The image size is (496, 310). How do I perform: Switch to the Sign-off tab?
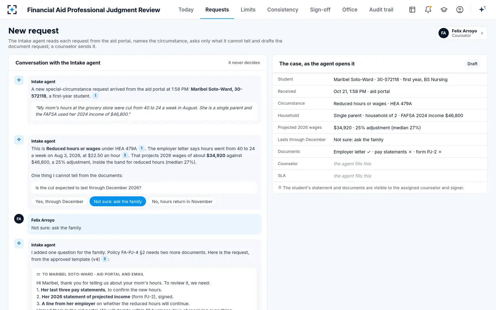point(320,10)
